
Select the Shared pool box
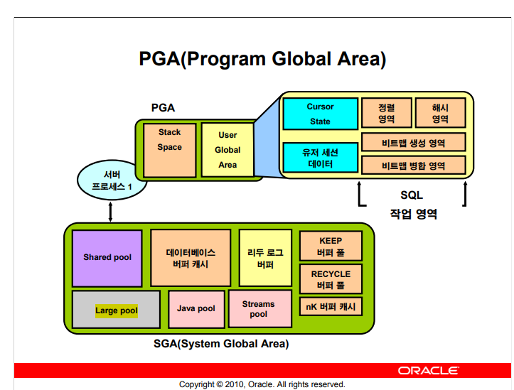click(107, 259)
